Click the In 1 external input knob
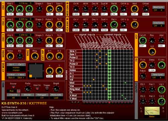The height and width of the screenshot is (121, 168). click(50, 56)
